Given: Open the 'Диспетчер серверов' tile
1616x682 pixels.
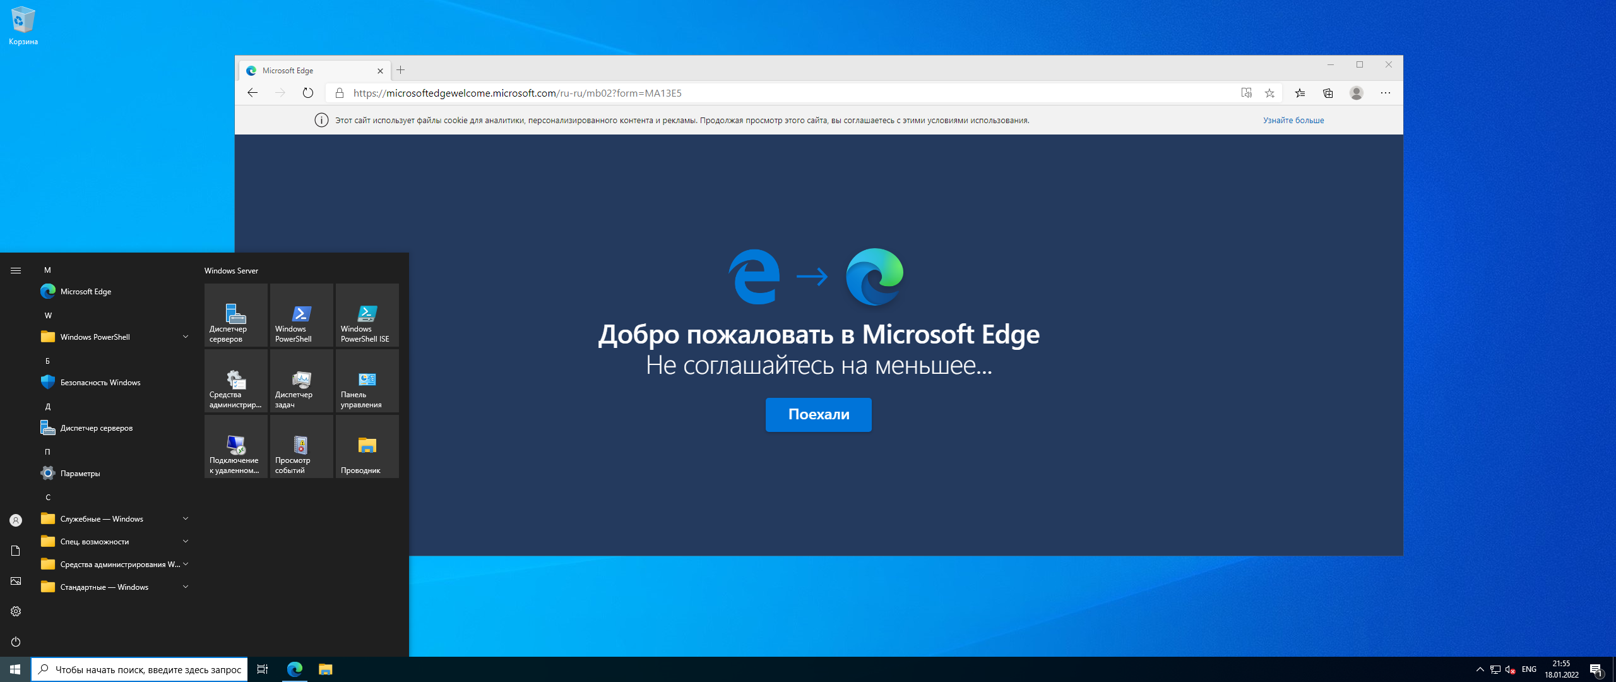Looking at the screenshot, I should (236, 315).
